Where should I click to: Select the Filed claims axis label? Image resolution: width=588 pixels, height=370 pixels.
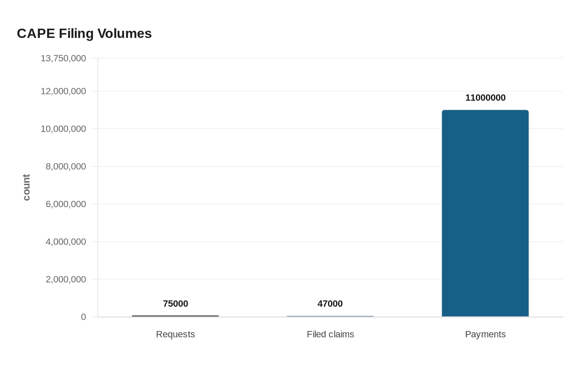[330, 334]
